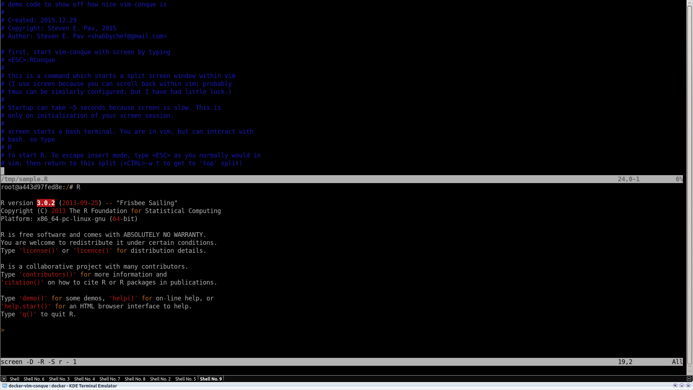693x390 pixels.
Task: Switch to Shell No. 2 tab
Action: [x=160, y=379]
